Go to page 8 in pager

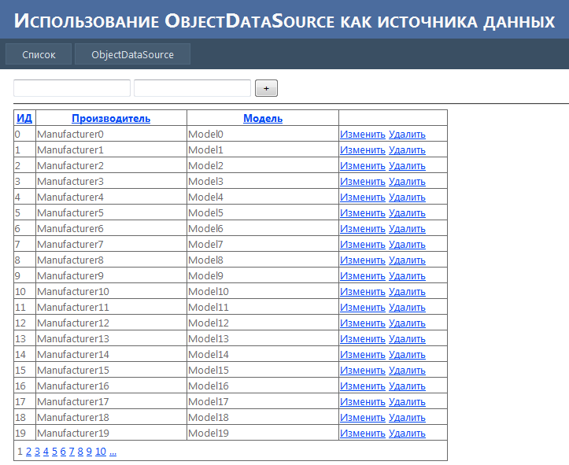80,451
